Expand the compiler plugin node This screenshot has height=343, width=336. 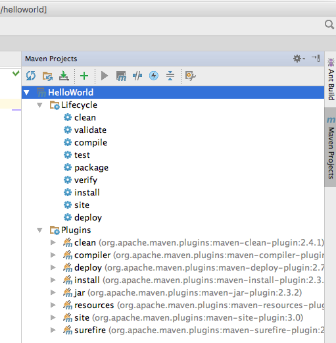pyautogui.click(x=53, y=255)
